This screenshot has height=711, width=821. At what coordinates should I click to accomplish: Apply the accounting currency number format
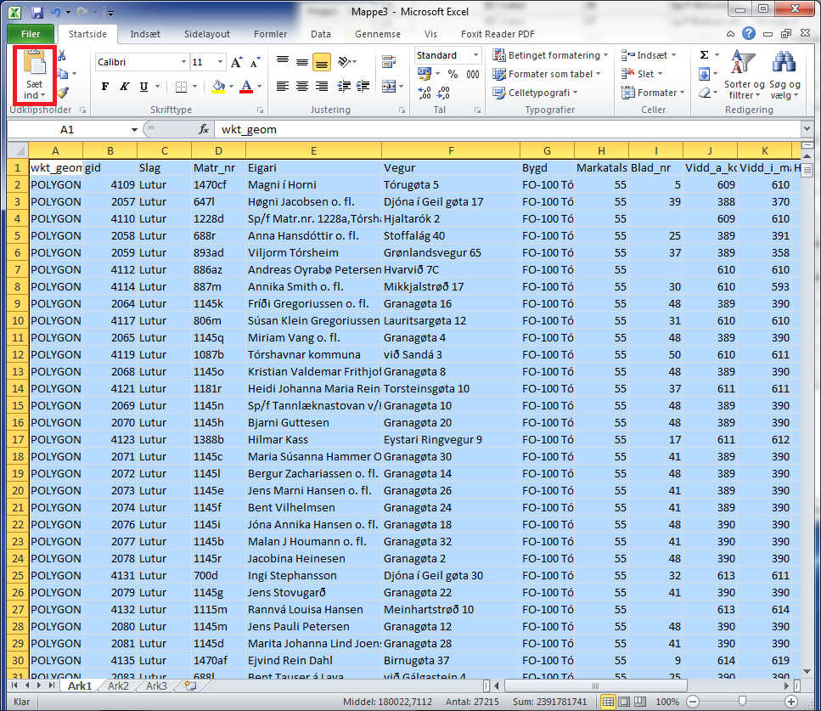(425, 74)
